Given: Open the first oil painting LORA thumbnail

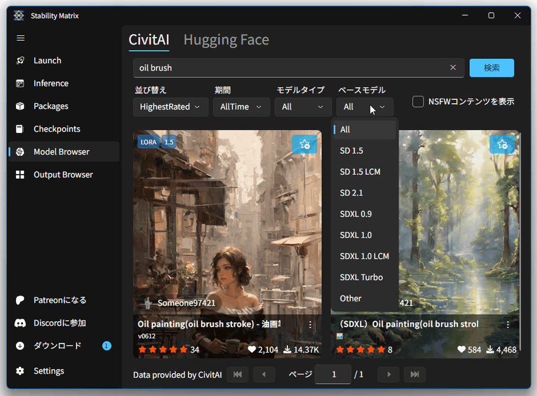Looking at the screenshot, I should [x=227, y=222].
